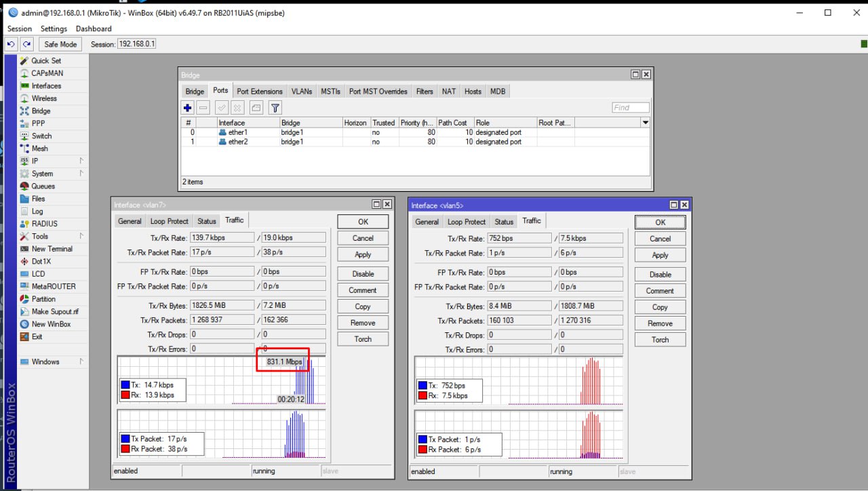Click the filter funnel icon in the Bridge window
The image size is (868, 491).
point(275,108)
